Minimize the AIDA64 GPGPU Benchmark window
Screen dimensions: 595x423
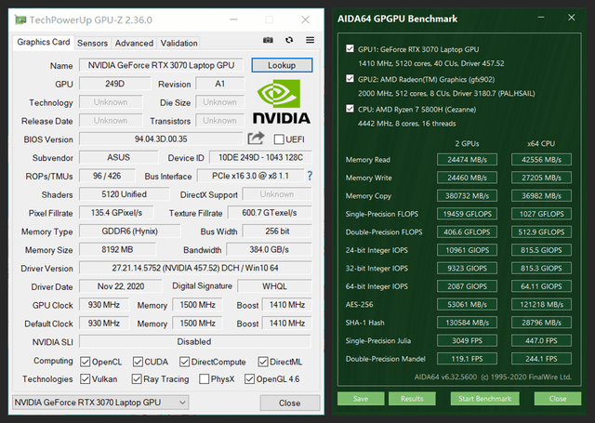541,18
